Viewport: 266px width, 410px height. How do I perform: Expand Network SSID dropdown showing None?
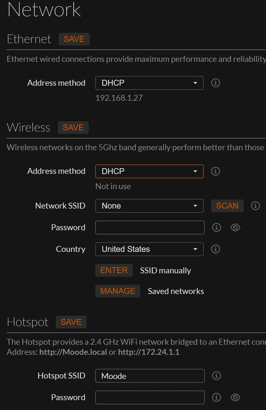pyautogui.click(x=149, y=206)
